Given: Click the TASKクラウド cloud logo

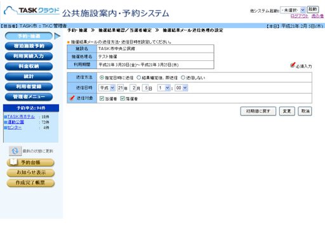Looking at the screenshot, I should (x=31, y=11).
